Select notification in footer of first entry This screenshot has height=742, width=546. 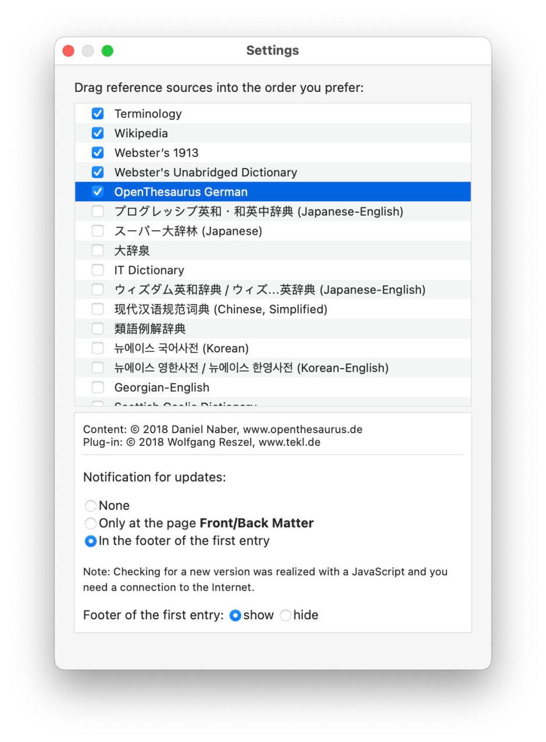pos(91,541)
